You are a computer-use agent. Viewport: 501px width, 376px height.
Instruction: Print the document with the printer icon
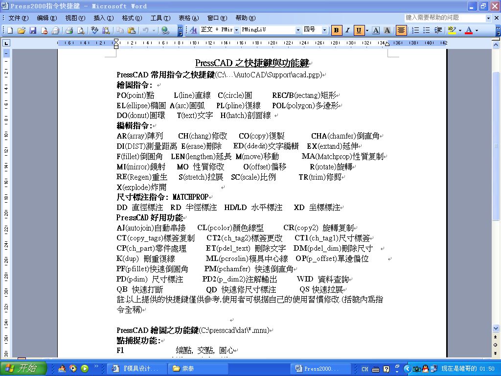pos(69,30)
